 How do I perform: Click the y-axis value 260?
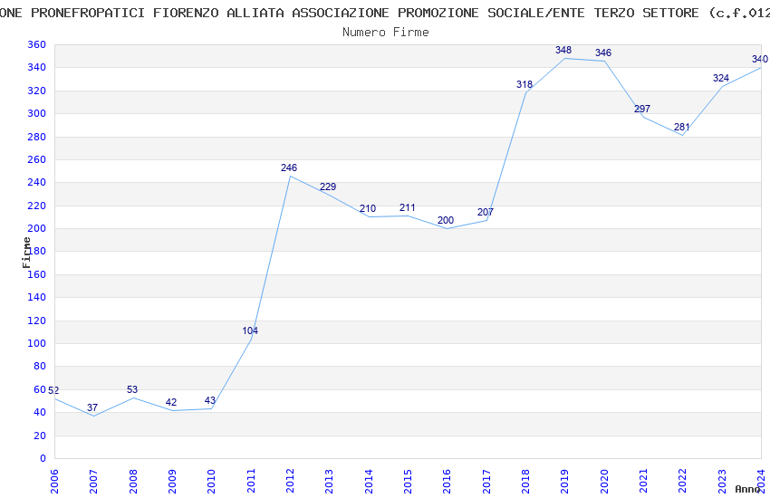(37, 159)
